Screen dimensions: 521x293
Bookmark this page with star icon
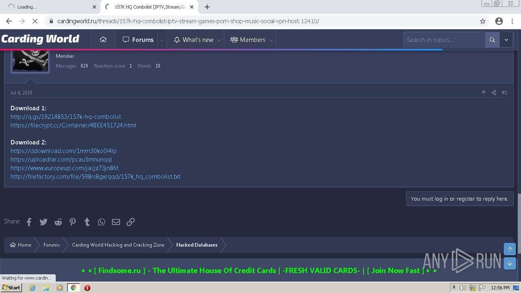[483, 21]
